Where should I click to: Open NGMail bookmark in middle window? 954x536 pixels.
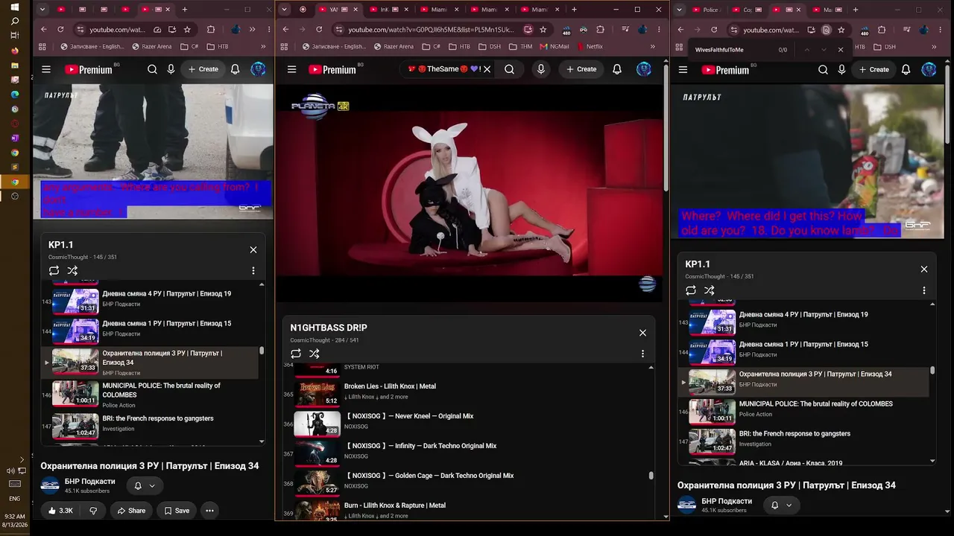tap(555, 46)
